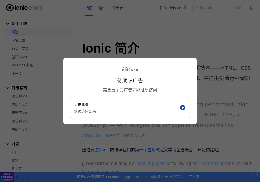This screenshot has width=260, height=182.
Task: Click the search magnifier icon
Action: point(196,8)
